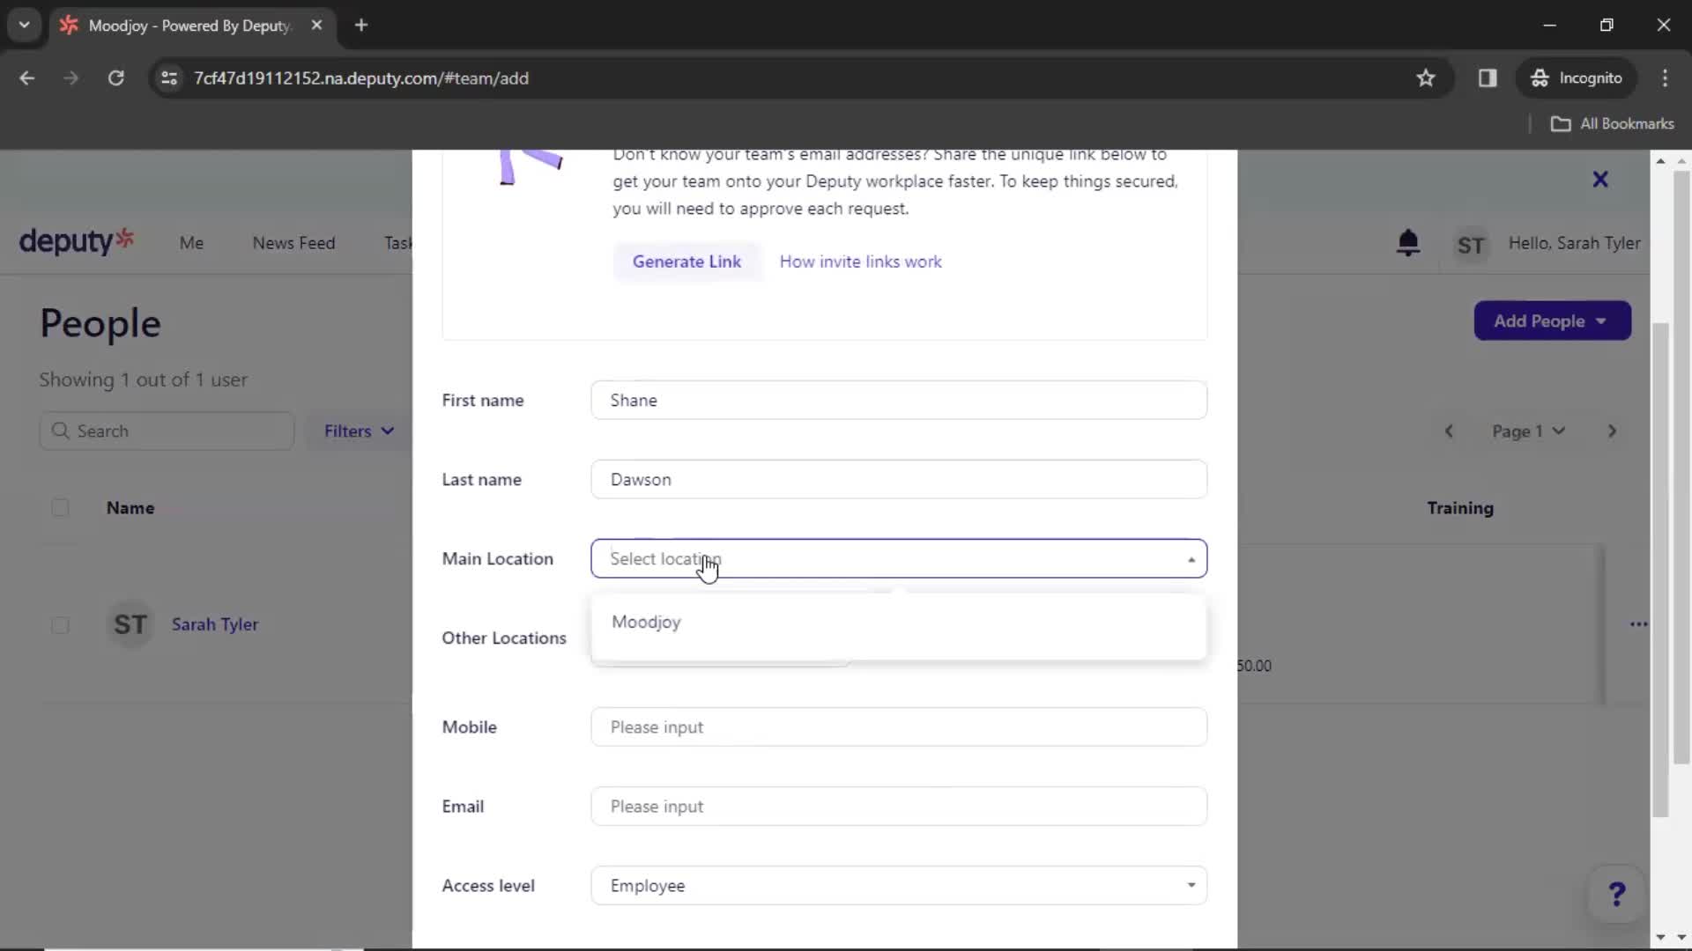The image size is (1692, 951).
Task: Click the browser forward arrow
Action: click(70, 78)
